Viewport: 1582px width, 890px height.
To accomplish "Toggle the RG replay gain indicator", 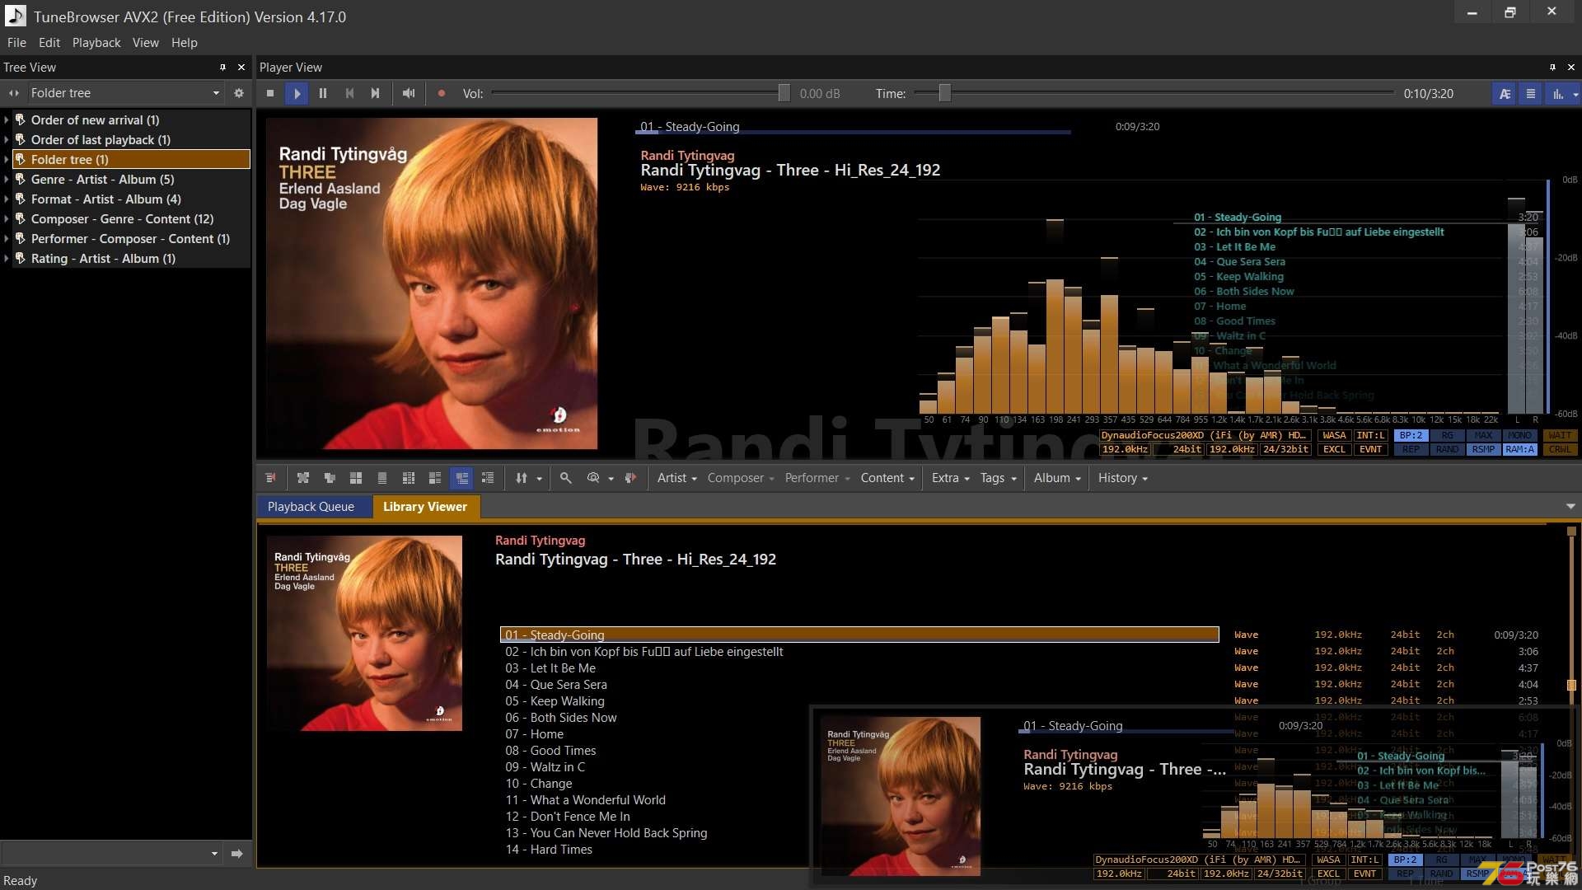I will coord(1447,436).
